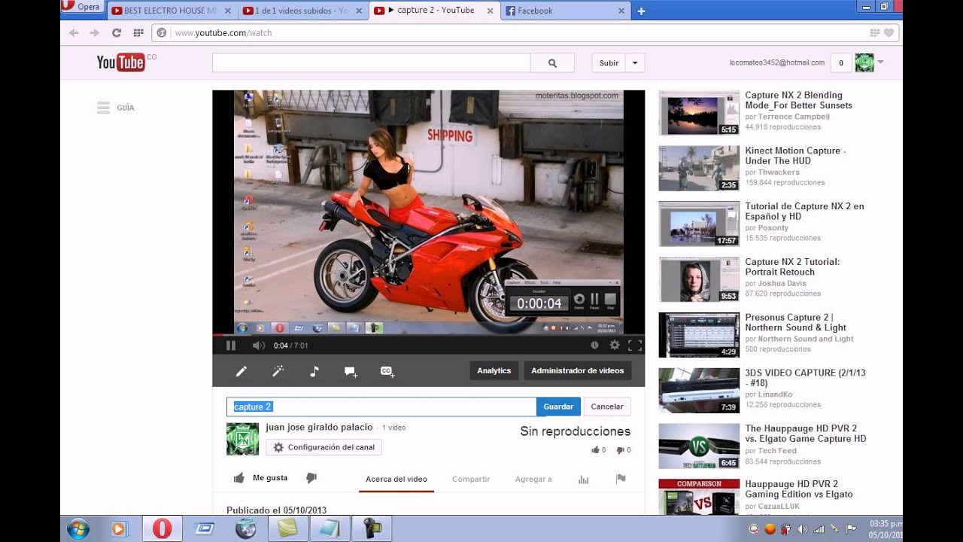The image size is (963, 542).
Task: Open the magic wand enhancements tool
Action: (x=278, y=371)
